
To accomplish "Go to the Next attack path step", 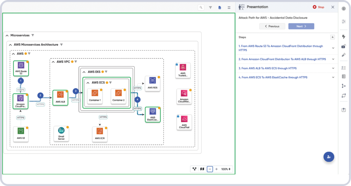I will tap(301, 26).
